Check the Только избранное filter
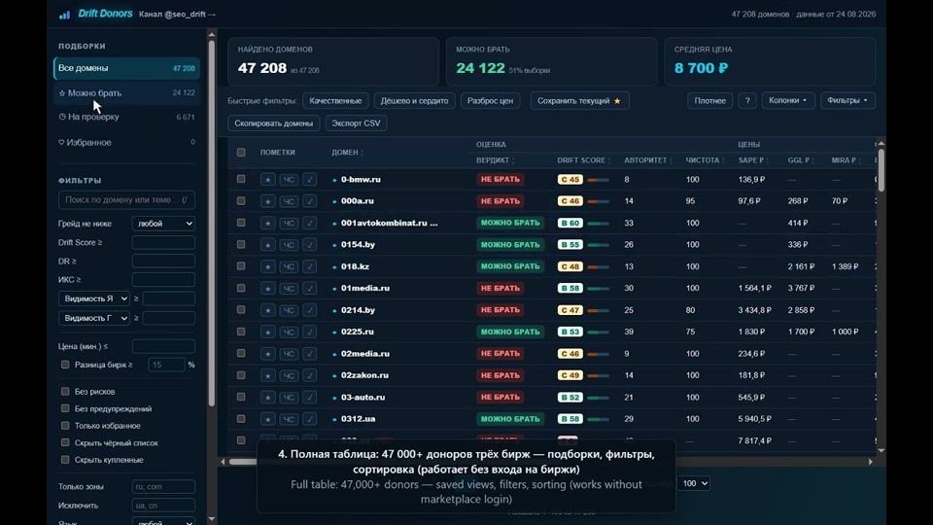 coord(65,425)
